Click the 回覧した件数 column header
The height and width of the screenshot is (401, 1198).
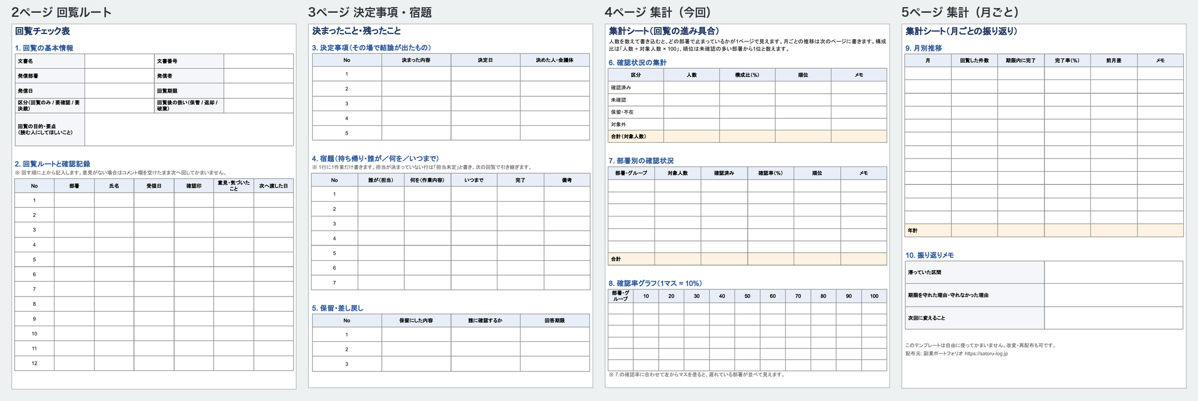click(x=974, y=61)
